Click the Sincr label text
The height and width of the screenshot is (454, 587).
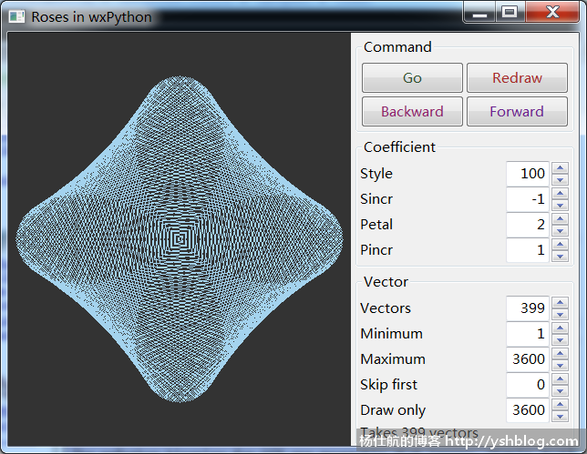click(376, 198)
